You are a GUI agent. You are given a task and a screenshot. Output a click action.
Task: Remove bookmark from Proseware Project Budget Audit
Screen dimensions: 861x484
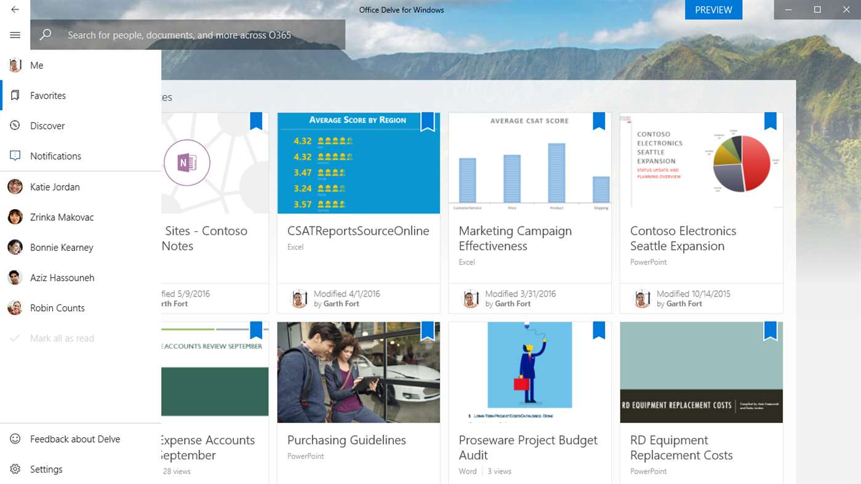[x=599, y=330]
